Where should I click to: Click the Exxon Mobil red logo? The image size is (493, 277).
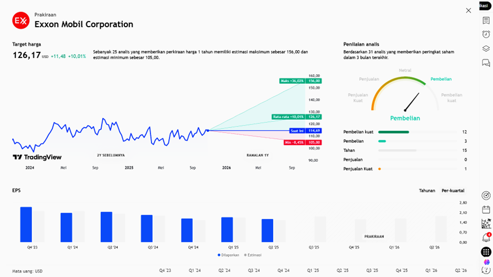coord(20,20)
